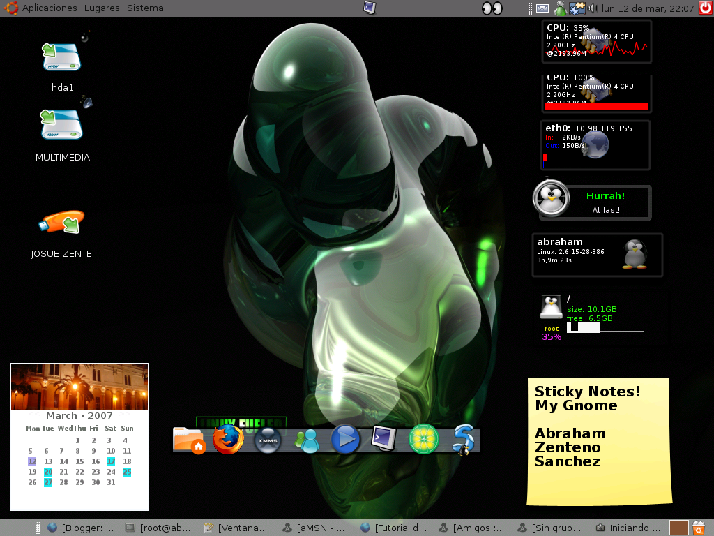Open the MULTIMEDIA drive icon
The image size is (714, 536).
62,124
